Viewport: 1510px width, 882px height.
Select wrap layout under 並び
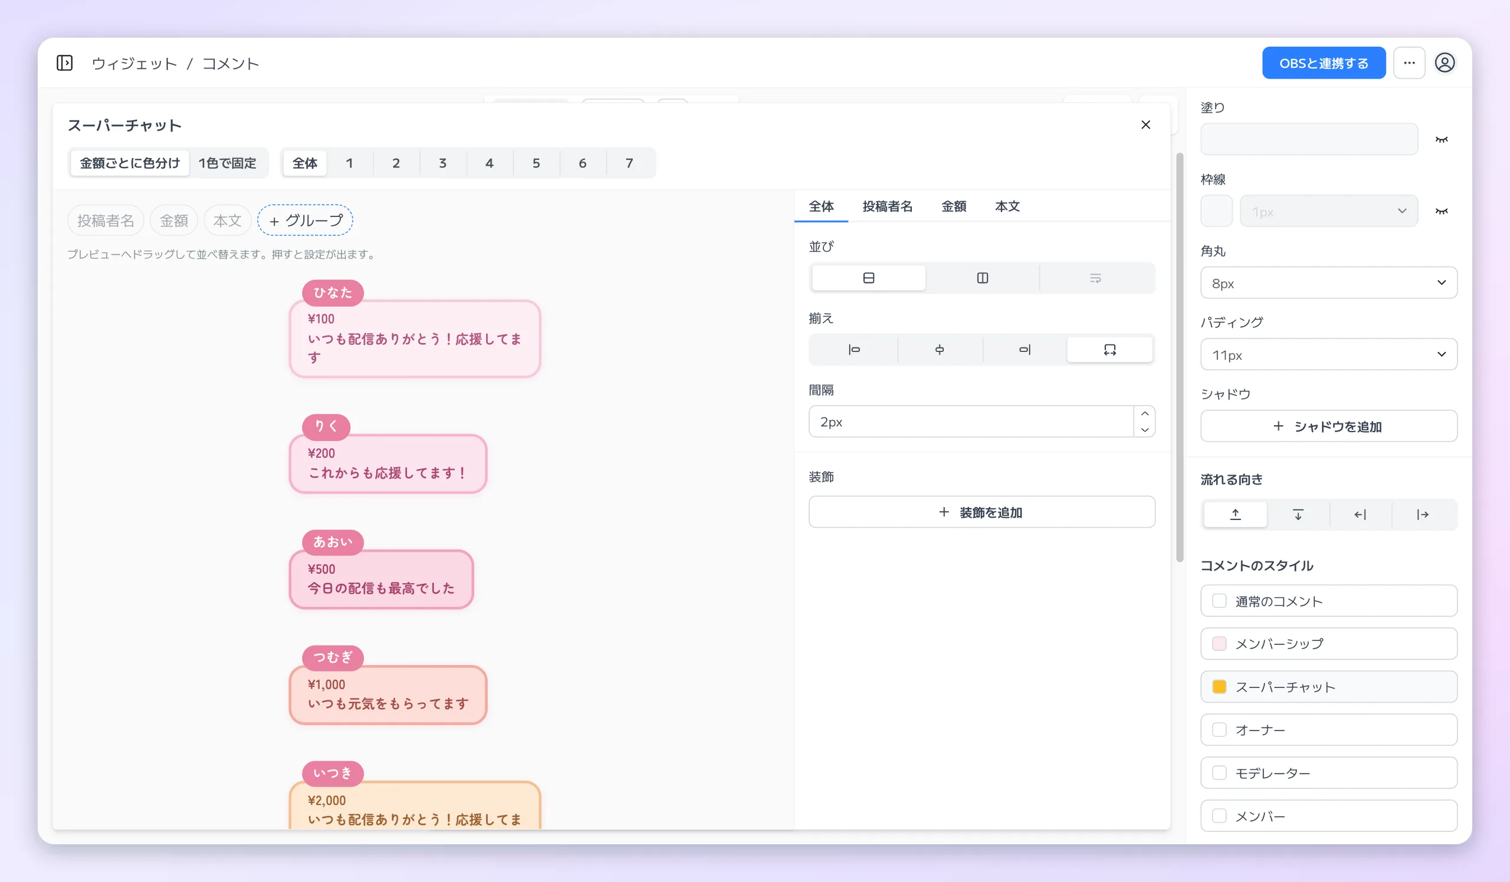click(1095, 278)
